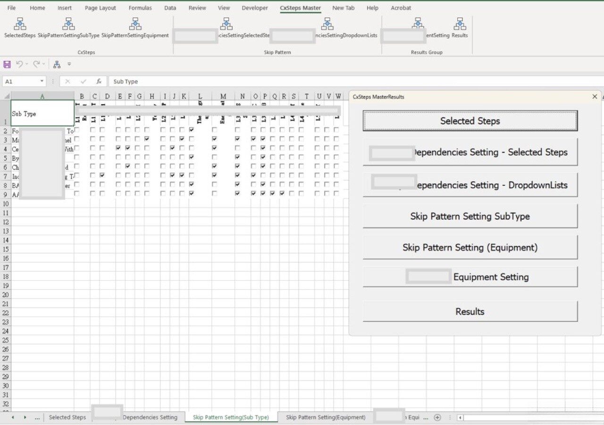Select cell A1 containing Sub Type
The width and height of the screenshot is (604, 425).
(x=42, y=113)
